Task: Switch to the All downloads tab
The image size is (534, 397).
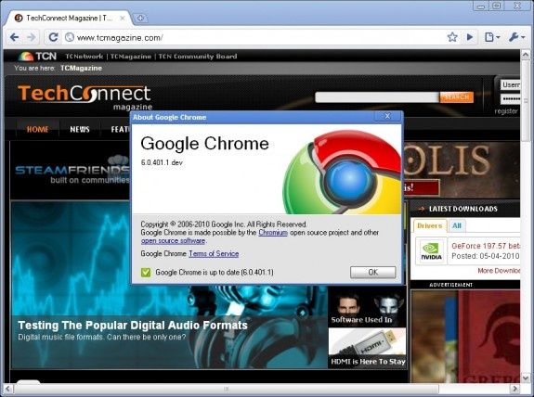Action: (457, 225)
